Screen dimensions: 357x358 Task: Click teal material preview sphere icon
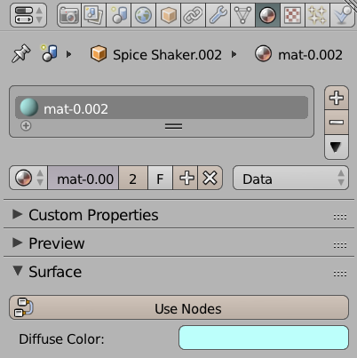(29, 107)
